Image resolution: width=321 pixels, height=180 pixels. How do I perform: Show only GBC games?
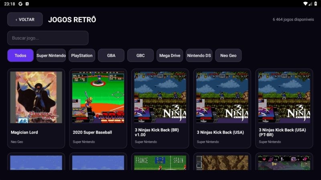coord(140,55)
